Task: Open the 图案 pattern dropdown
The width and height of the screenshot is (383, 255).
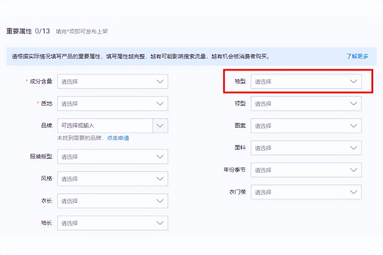Action: [x=306, y=126]
